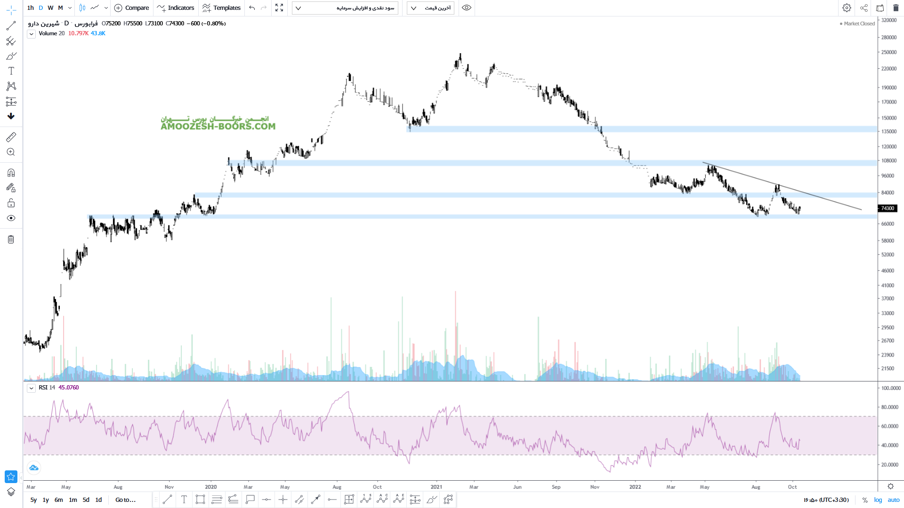
Task: Enter fullscreen chart mode
Action: click(x=279, y=8)
